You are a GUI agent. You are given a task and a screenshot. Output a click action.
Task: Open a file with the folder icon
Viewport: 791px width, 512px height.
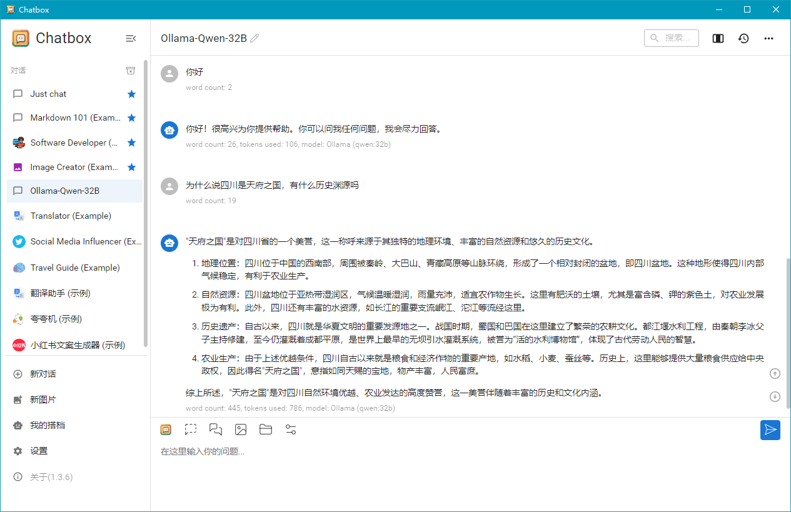(266, 429)
